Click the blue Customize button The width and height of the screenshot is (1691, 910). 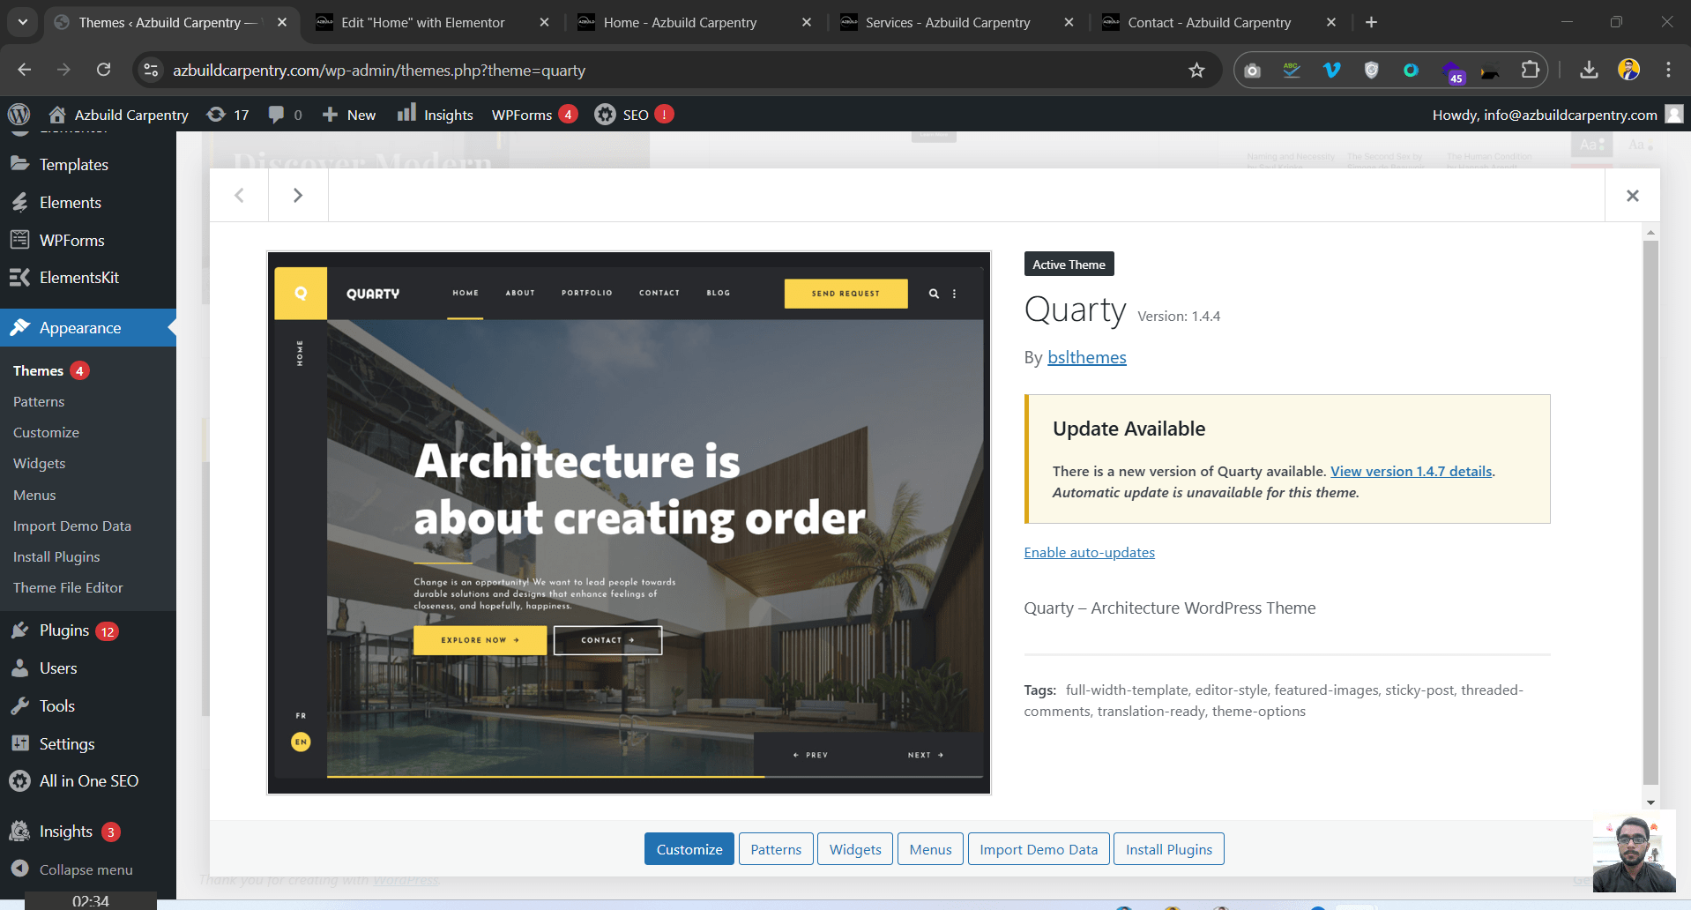click(x=689, y=849)
